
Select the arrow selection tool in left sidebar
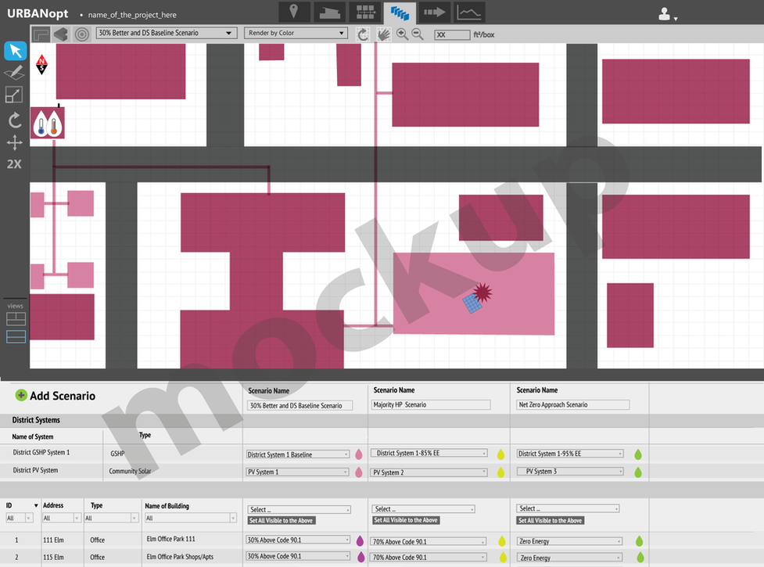click(x=15, y=50)
